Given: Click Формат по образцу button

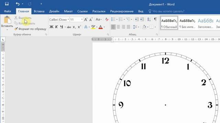Looking at the screenshot, I should [x=30, y=29].
